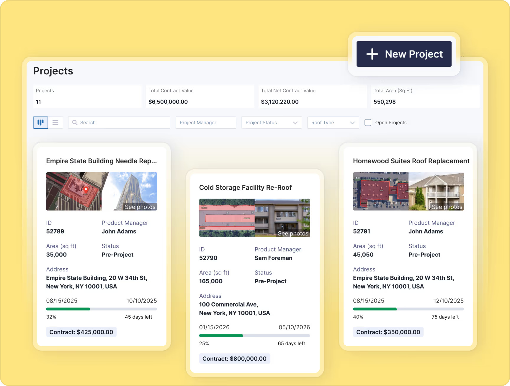Click the plus icon on New Project

372,54
